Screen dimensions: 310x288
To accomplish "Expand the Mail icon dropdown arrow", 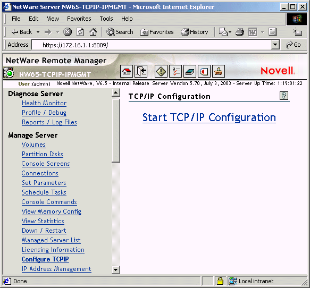I will 230,32.
